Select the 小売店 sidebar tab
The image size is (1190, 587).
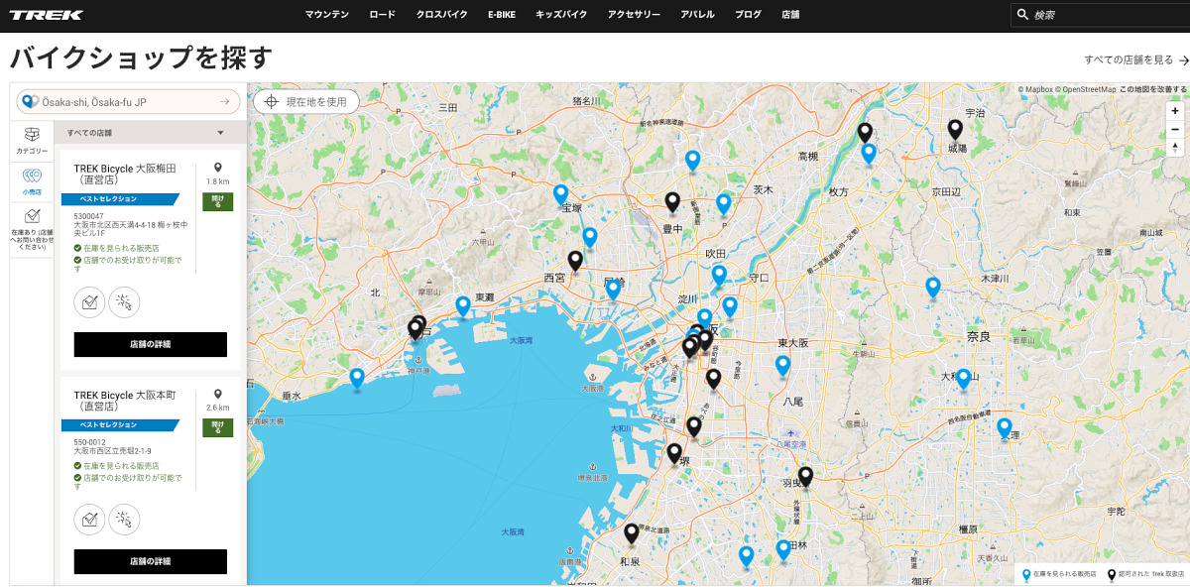pyautogui.click(x=32, y=180)
